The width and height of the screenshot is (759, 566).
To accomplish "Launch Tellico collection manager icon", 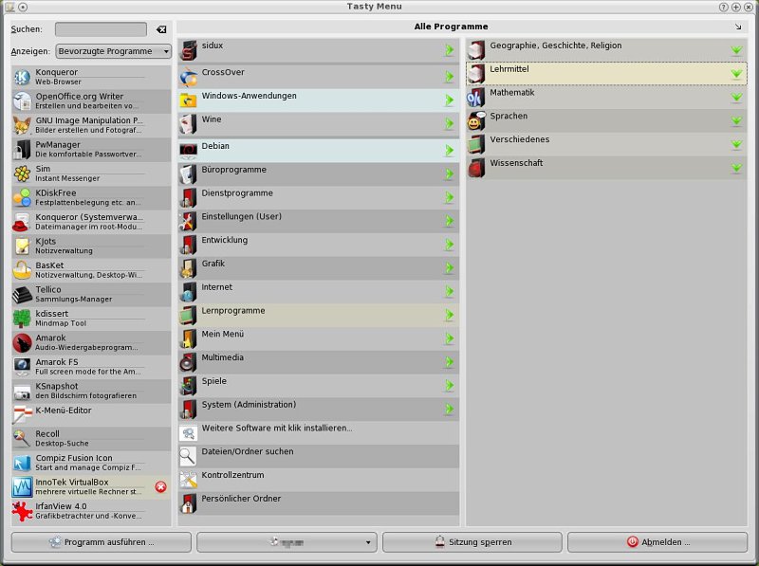I will [x=22, y=295].
